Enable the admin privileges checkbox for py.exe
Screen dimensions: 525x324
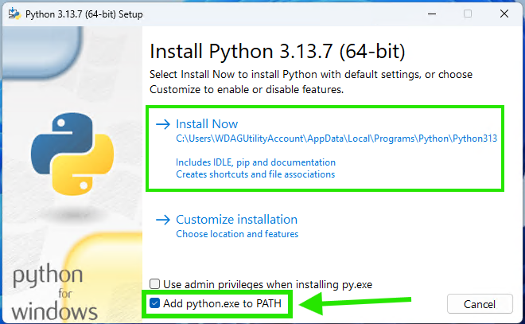click(x=156, y=284)
